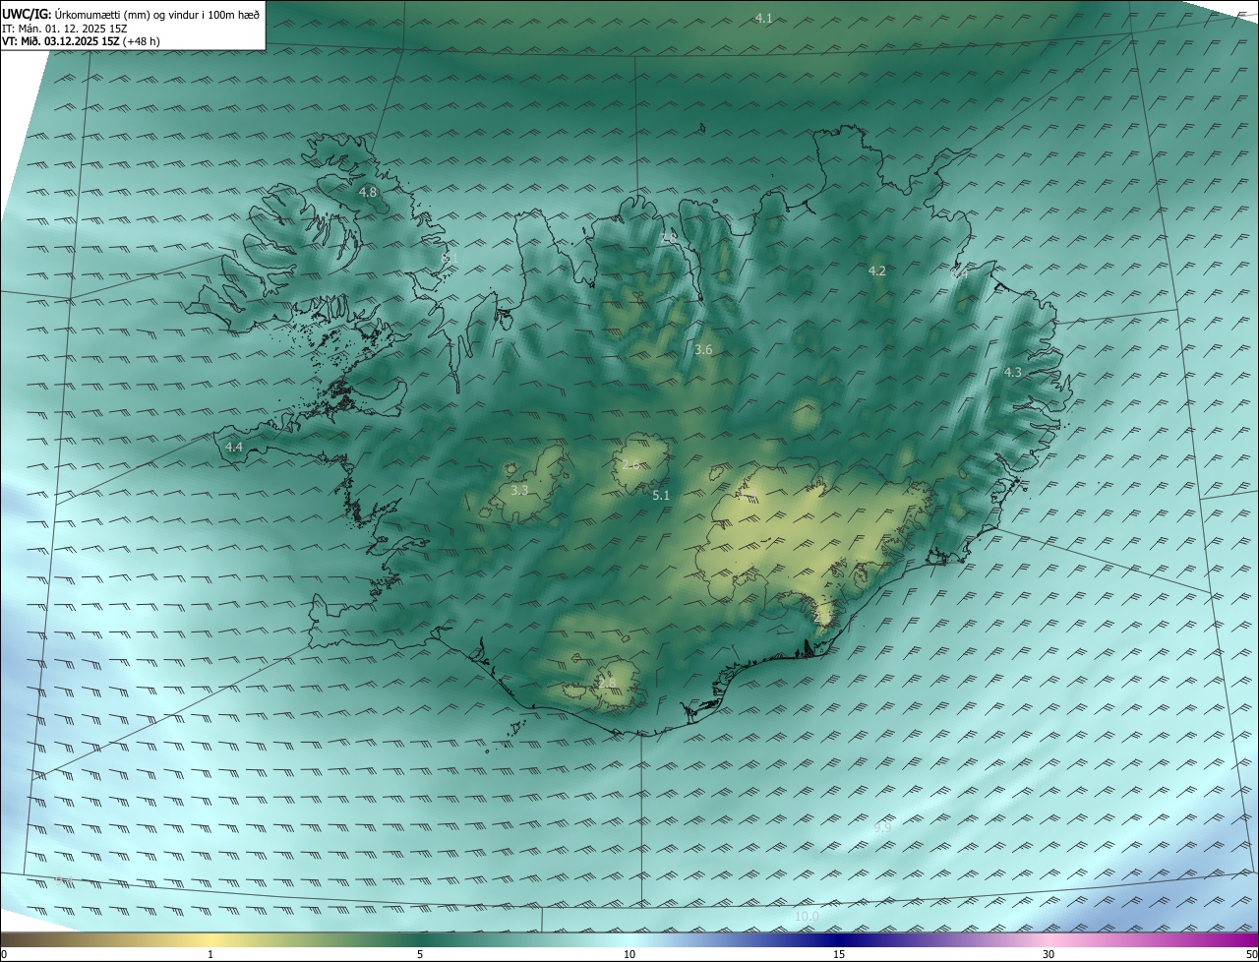
Task: Click the colorbar tick label 15
Action: click(x=839, y=955)
